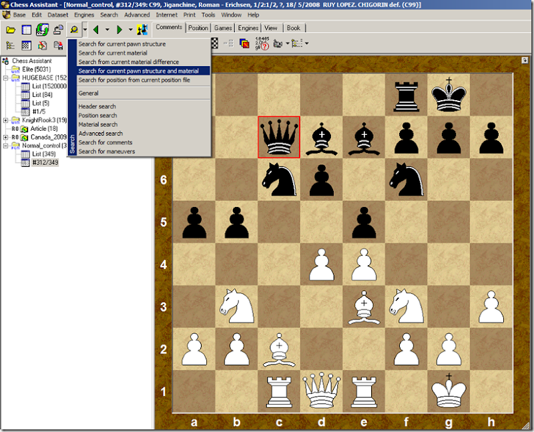Screen dimensions: 534x432
Task: Select List (5) under HUGEBASE
Action: [41, 103]
